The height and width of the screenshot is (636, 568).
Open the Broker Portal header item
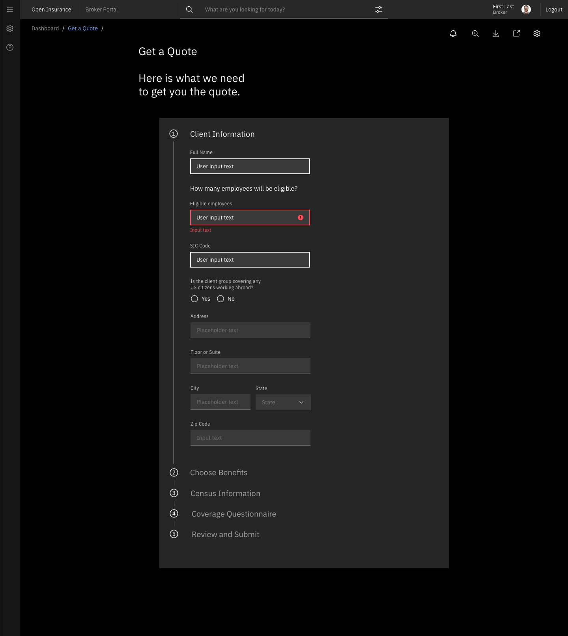[x=102, y=9]
